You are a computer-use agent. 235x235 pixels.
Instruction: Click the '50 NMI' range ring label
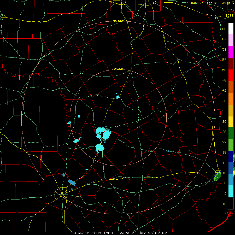click(x=118, y=69)
